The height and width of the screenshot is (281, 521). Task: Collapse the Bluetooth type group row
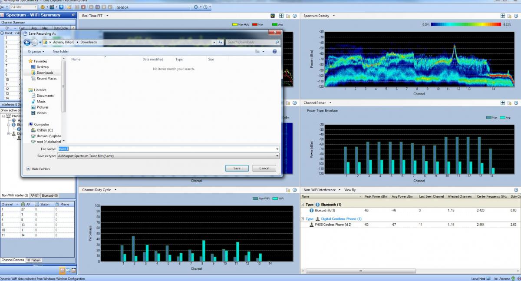pos(303,205)
